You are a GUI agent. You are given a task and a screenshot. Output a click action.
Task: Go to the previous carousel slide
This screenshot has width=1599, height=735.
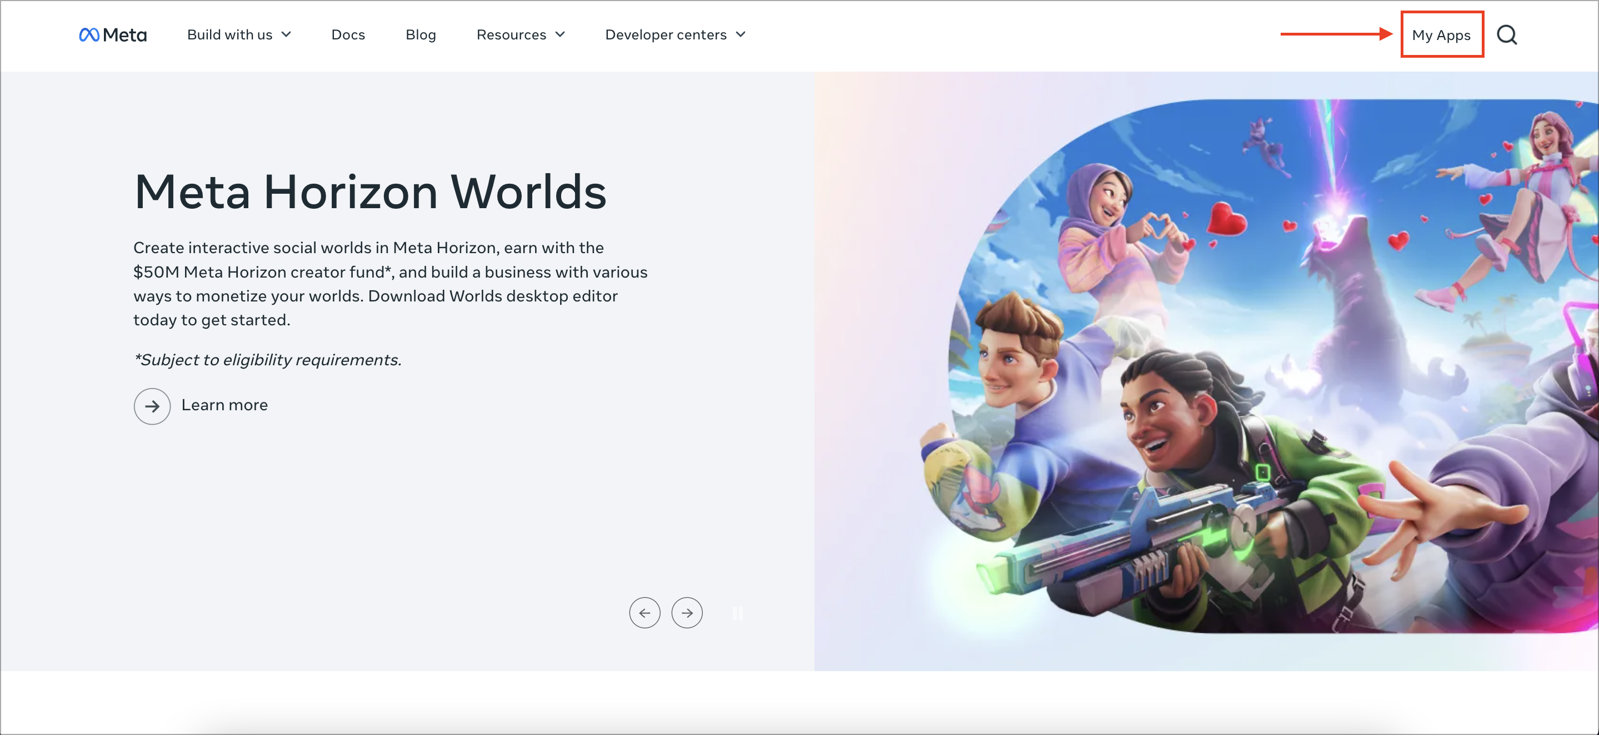tap(644, 613)
